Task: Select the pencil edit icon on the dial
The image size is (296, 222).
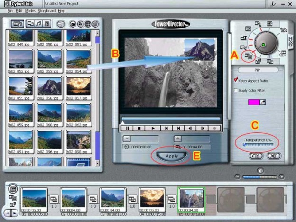Action: (x=243, y=47)
